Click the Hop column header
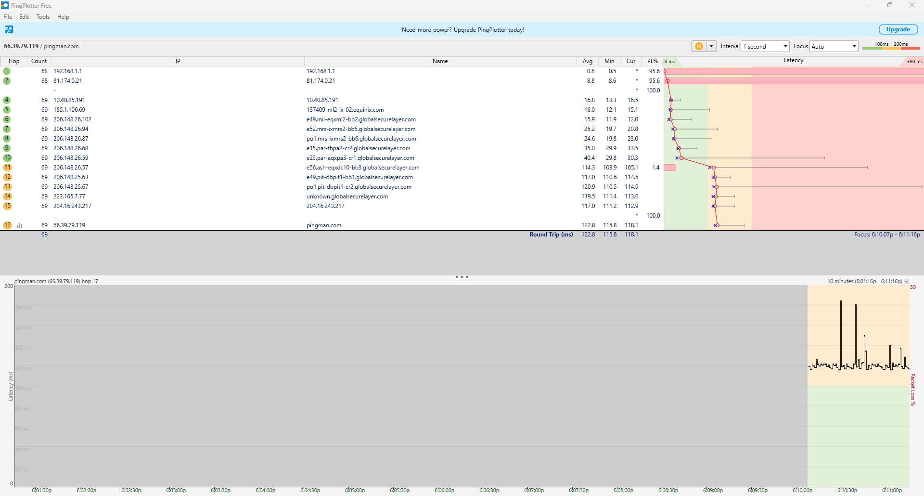The image size is (924, 496). click(14, 61)
